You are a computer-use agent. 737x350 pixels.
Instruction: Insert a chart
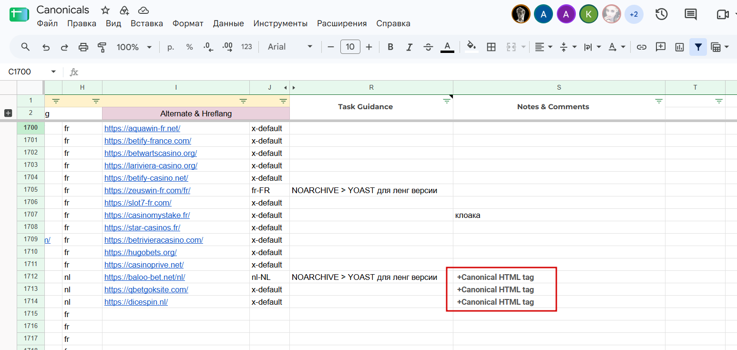[x=680, y=47]
